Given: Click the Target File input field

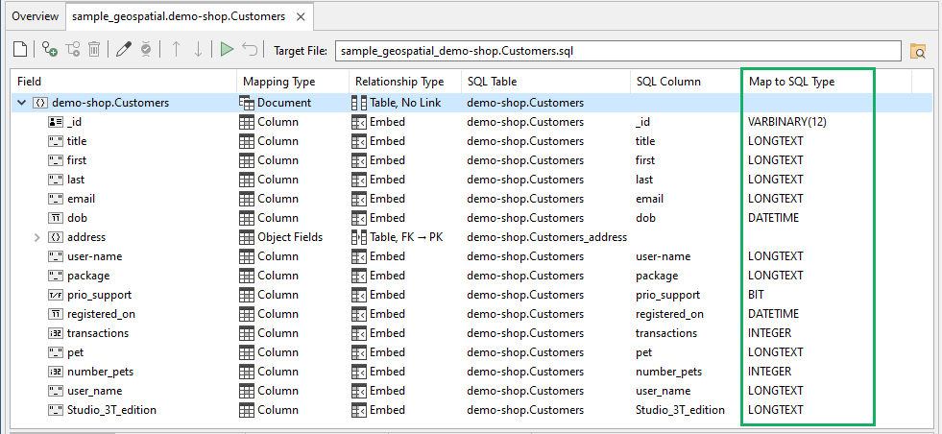Looking at the screenshot, I should (x=615, y=50).
